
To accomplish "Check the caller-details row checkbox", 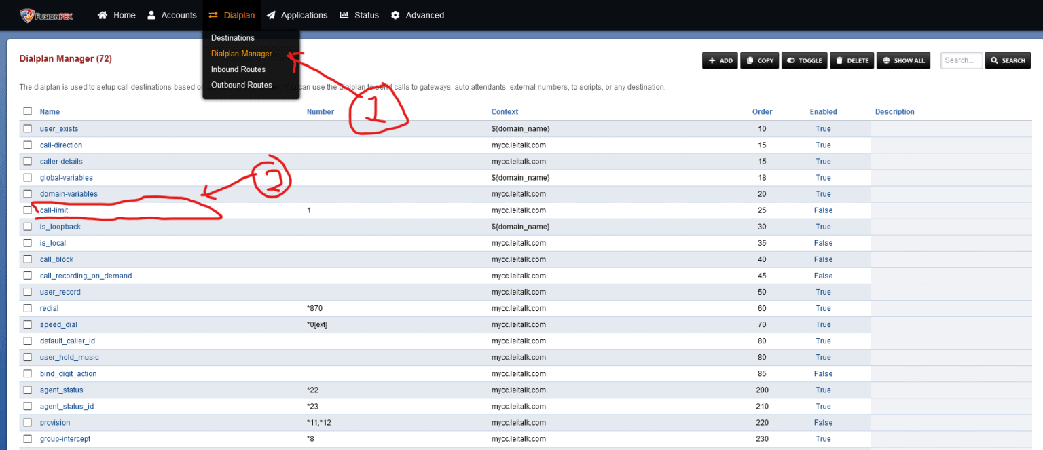I will point(28,162).
